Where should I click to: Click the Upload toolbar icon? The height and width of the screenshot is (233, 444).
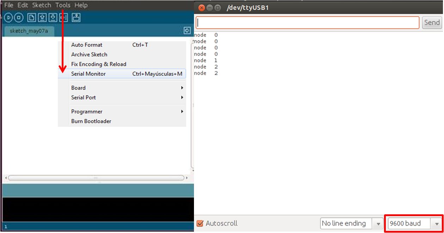click(63, 18)
